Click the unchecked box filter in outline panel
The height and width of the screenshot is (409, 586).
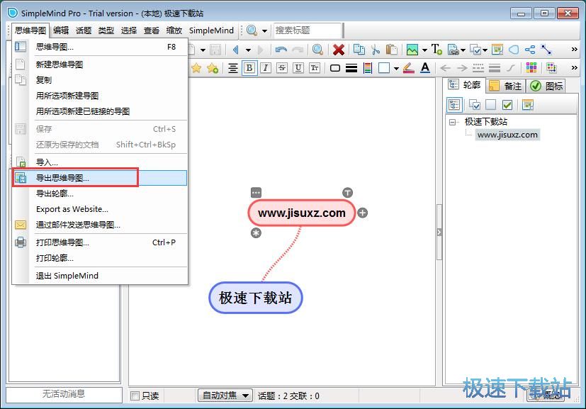491,105
